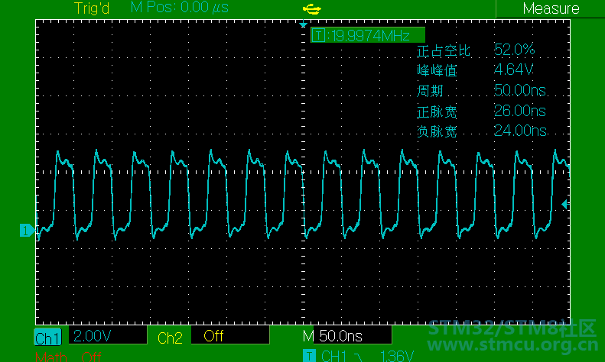The image size is (605, 362).
Task: Click the channel 1 ground marker
Action: (x=27, y=231)
